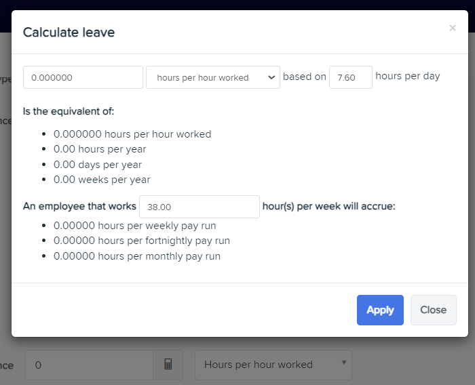Click the hours per fortnightly pay run line
This screenshot has width=475, height=385.
142,241
